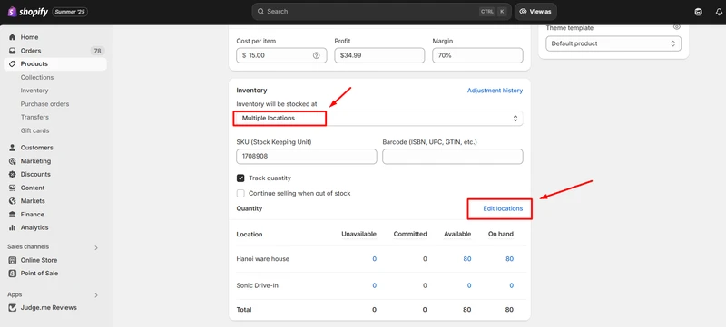This screenshot has height=327, width=726.
Task: Uncheck the Track quantity checkbox
Action: tap(240, 178)
